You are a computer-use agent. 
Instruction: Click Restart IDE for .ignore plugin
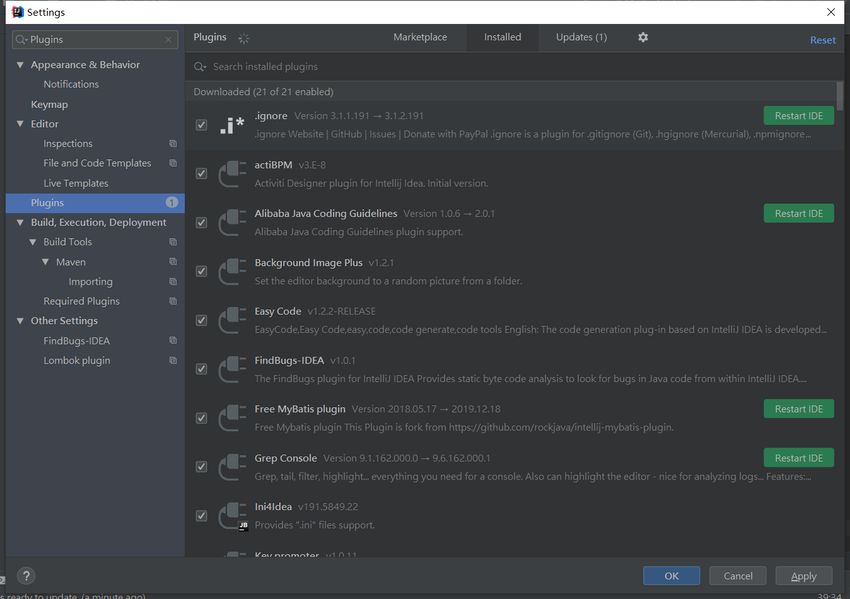coord(799,116)
